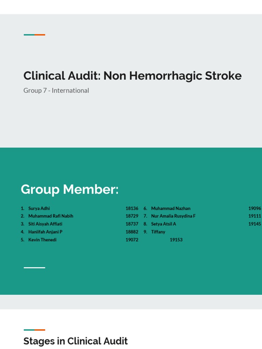Select the "Group 7 - International" subtitle
The image size is (262, 349).
point(56,91)
